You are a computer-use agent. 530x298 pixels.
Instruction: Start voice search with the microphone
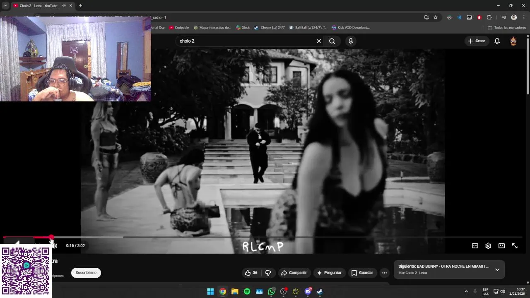click(351, 41)
